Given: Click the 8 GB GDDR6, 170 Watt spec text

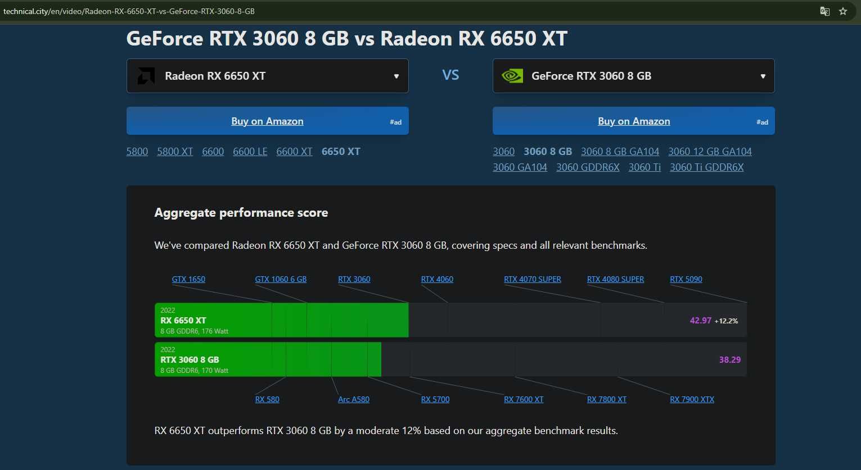Looking at the screenshot, I should coord(195,371).
